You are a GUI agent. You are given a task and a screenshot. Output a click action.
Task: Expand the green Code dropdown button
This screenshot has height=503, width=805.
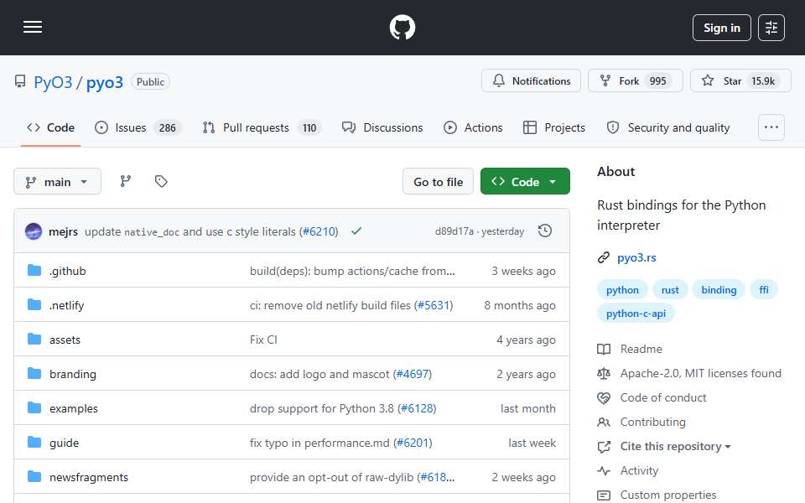(x=525, y=182)
